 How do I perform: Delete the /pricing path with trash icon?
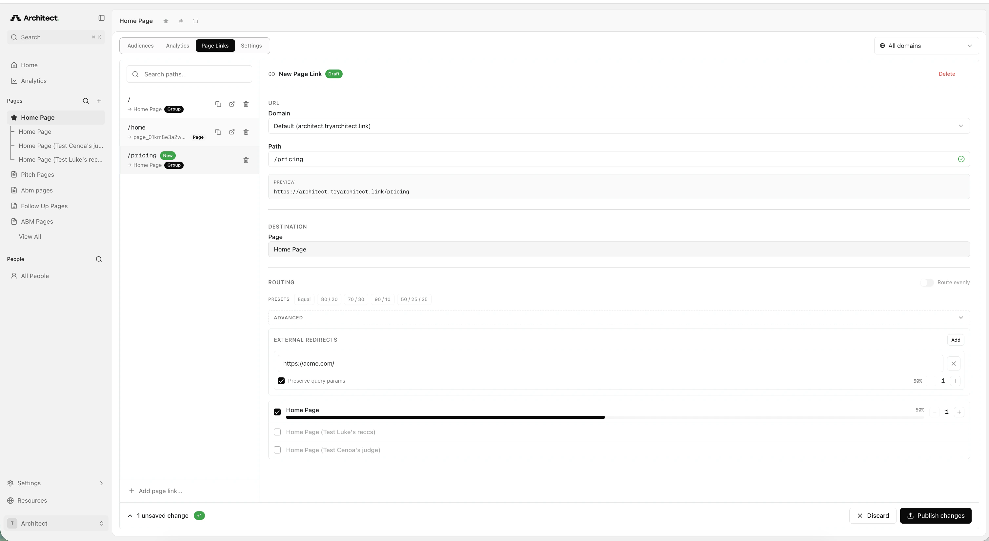pyautogui.click(x=246, y=160)
